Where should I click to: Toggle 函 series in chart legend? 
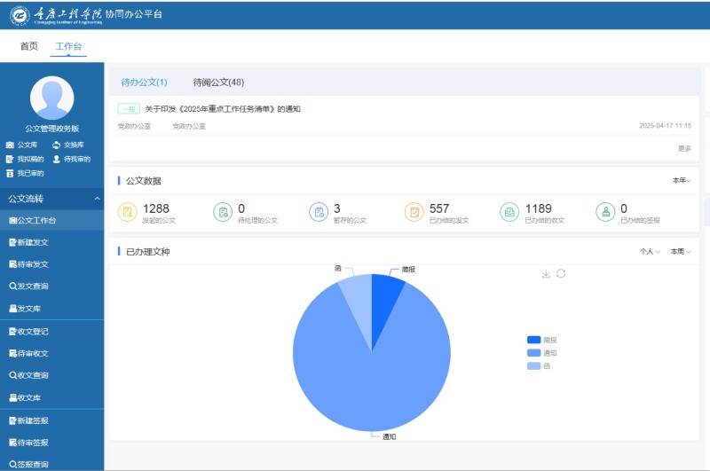[539, 365]
